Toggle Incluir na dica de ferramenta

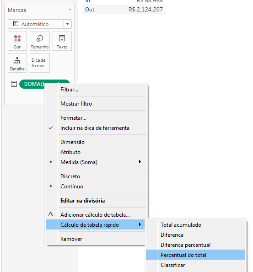[x=96, y=128]
